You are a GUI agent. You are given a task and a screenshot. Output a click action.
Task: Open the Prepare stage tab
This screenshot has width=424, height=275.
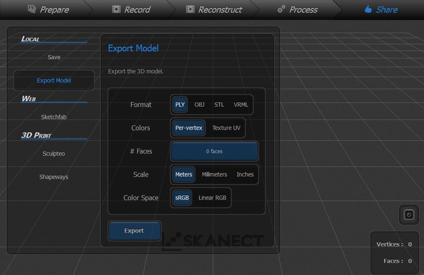click(x=48, y=10)
